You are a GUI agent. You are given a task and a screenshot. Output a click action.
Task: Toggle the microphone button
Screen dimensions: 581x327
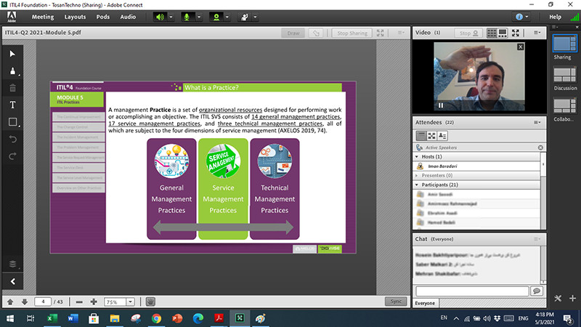[x=187, y=17]
